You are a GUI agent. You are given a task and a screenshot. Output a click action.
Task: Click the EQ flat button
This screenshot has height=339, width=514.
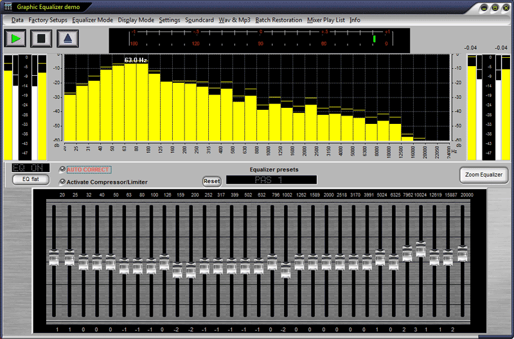[x=30, y=179]
